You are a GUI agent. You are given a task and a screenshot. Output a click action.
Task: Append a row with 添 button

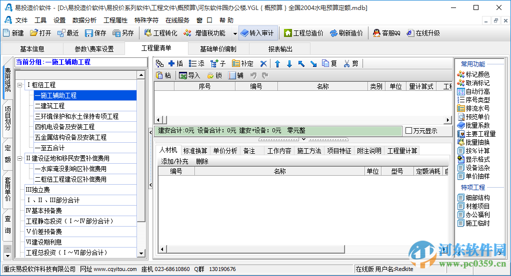tap(196, 63)
